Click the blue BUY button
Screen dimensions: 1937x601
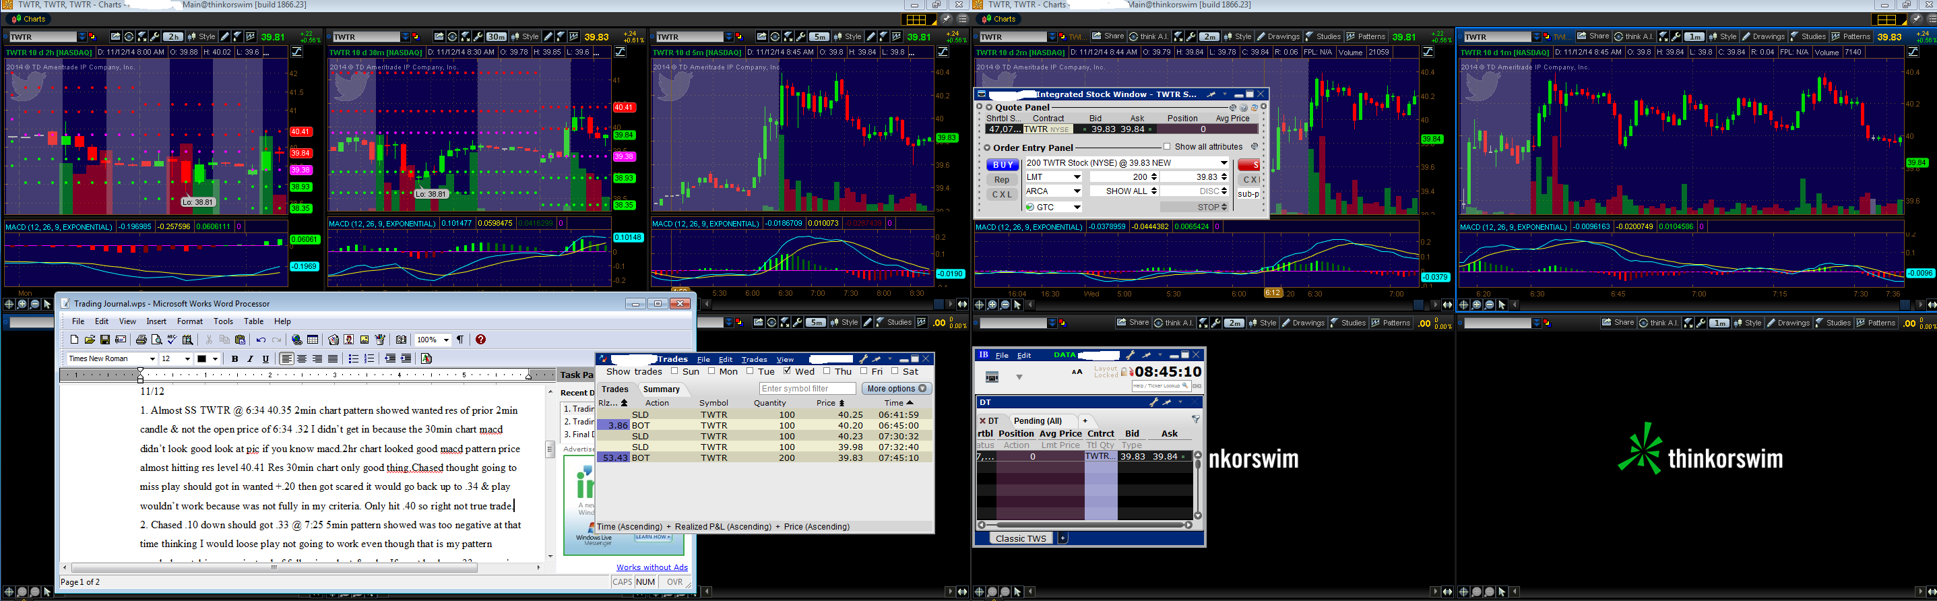click(x=1003, y=164)
